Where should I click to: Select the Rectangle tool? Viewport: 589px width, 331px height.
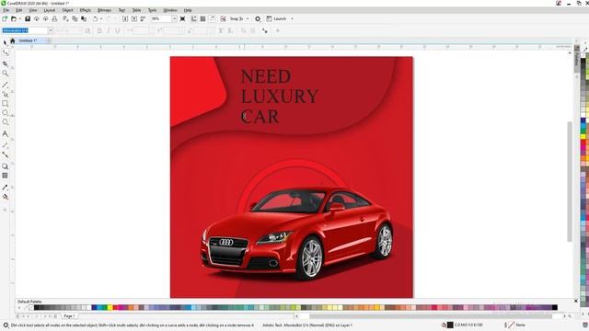coord(5,103)
